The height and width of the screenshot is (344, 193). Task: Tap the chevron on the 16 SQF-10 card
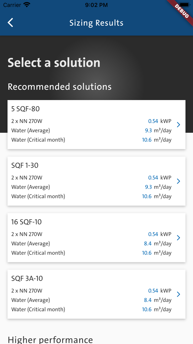click(178, 238)
